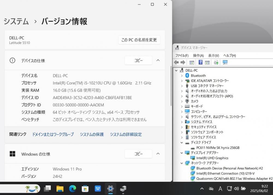Collapse the ディスク ドライブ category
Image resolution: width=273 pixels, height=195 pixels.
(182, 143)
